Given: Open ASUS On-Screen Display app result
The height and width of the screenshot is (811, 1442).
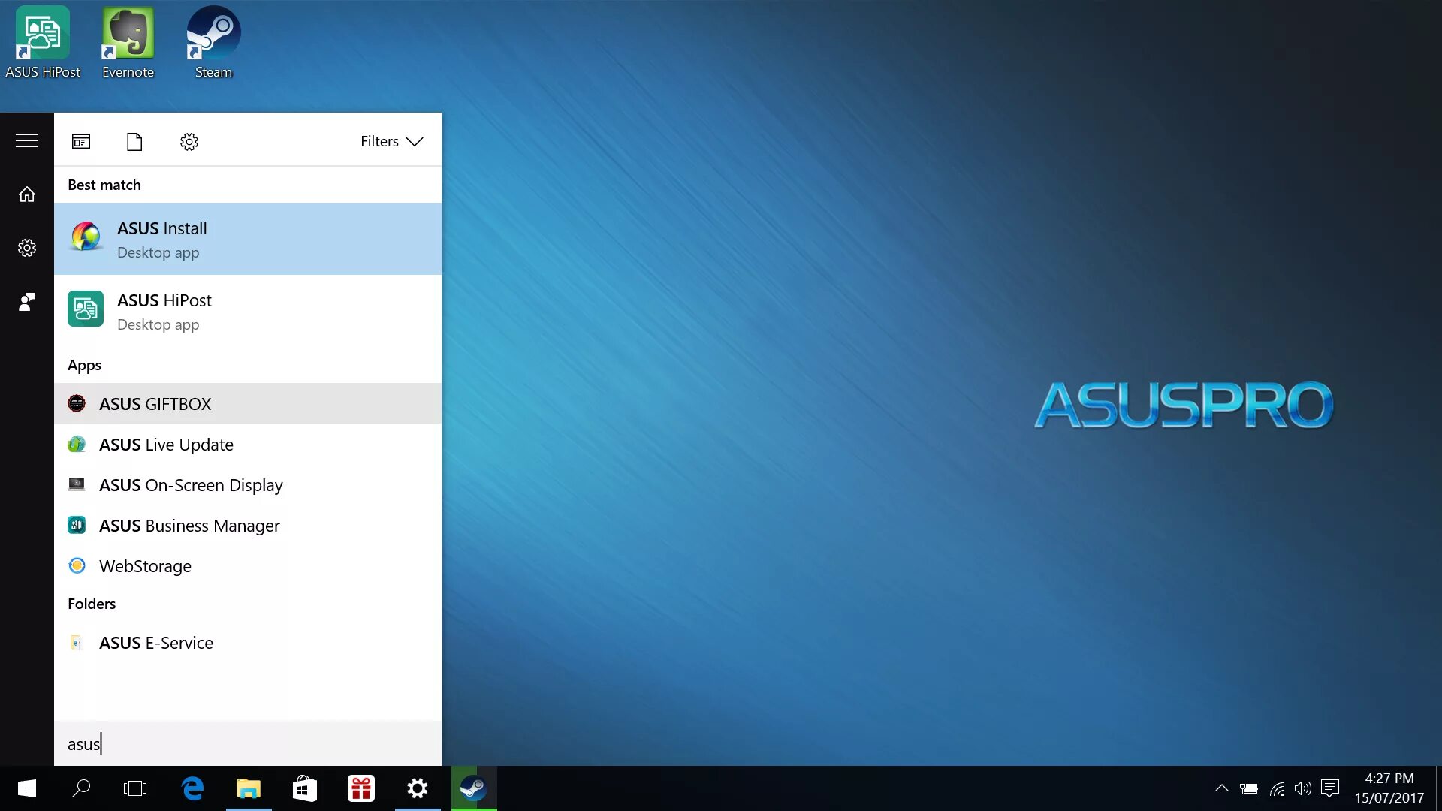Looking at the screenshot, I should [248, 484].
